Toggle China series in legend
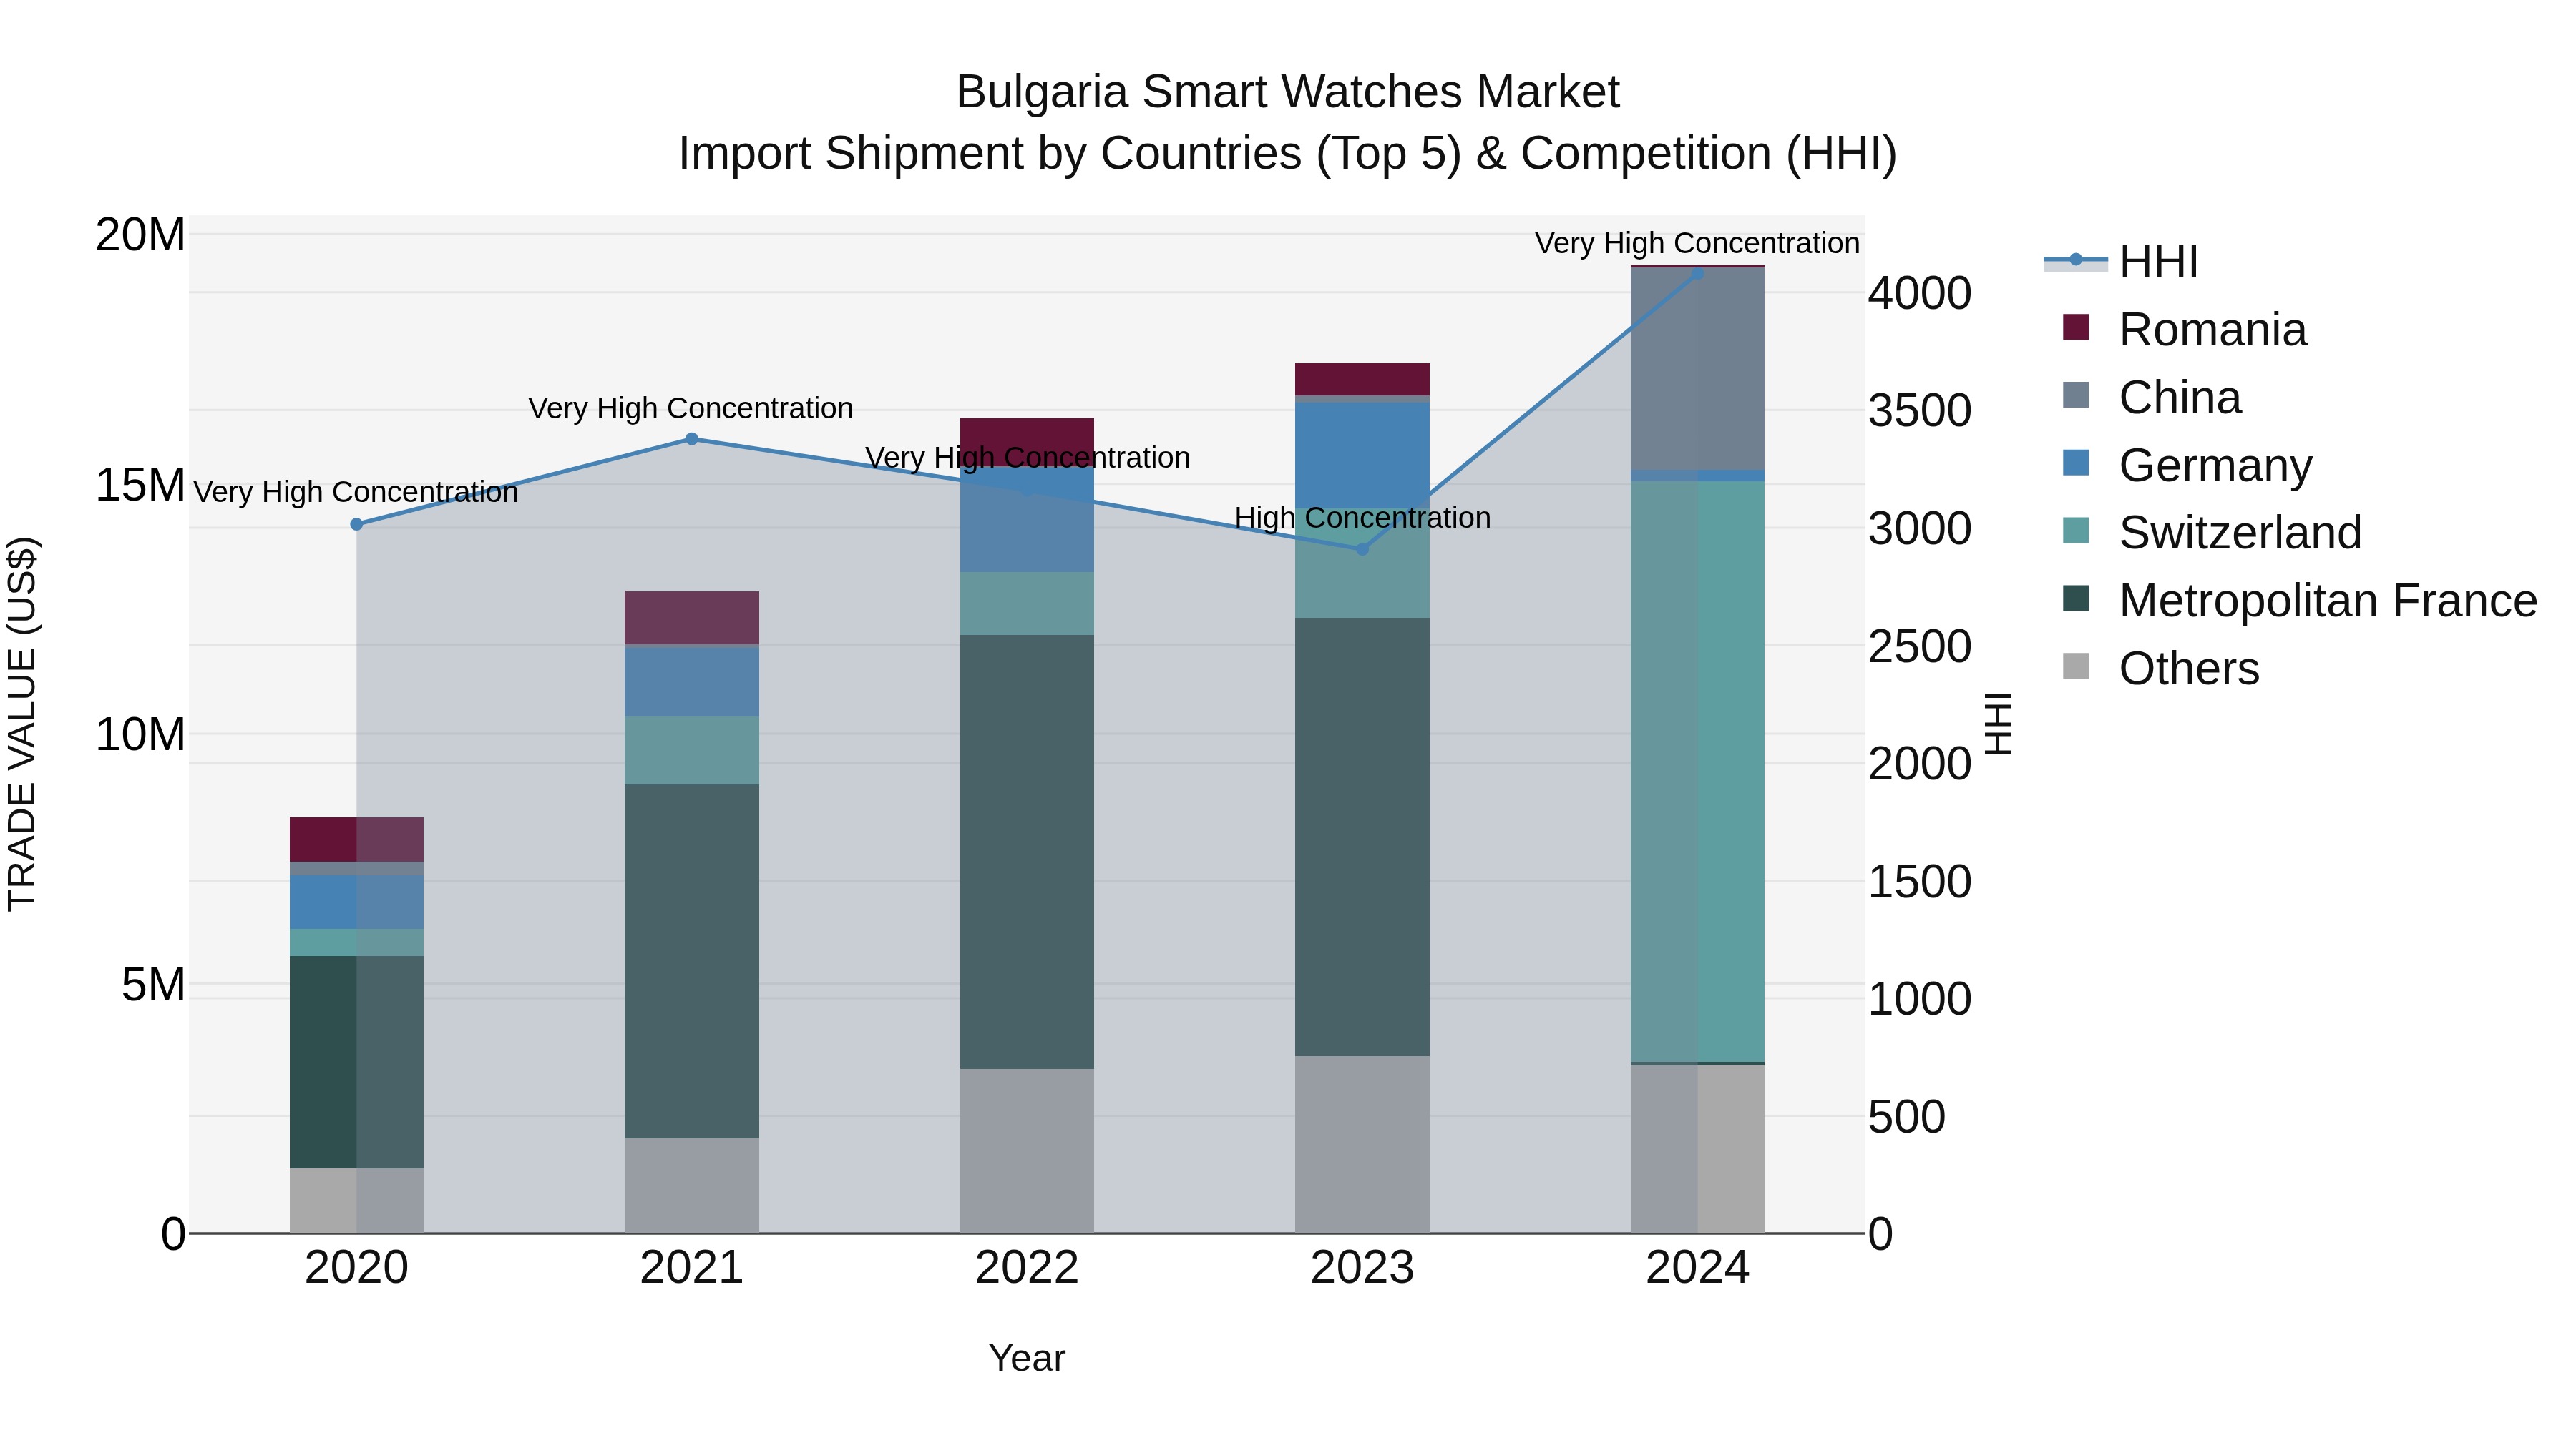This screenshot has height=1448, width=2576. pyautogui.click(x=2152, y=397)
